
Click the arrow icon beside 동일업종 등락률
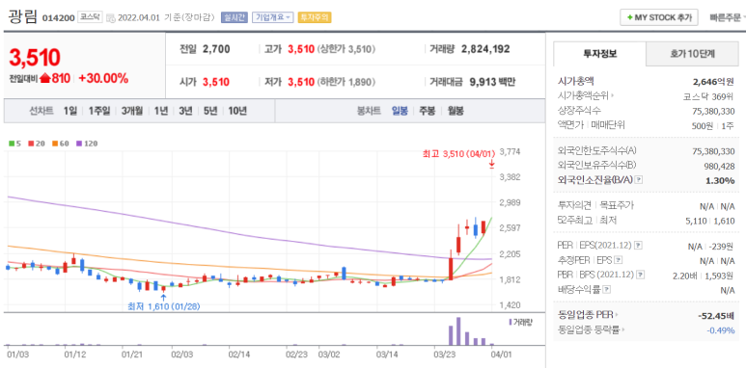[x=623, y=329]
